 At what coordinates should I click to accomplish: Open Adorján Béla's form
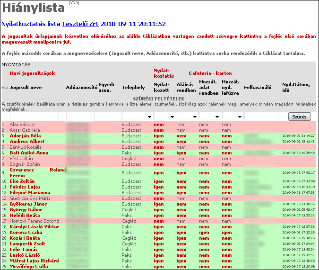click(25, 136)
